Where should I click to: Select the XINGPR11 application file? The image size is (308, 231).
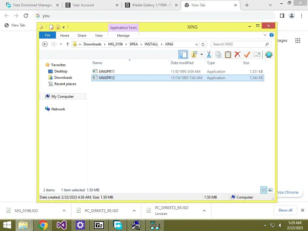[177, 71]
